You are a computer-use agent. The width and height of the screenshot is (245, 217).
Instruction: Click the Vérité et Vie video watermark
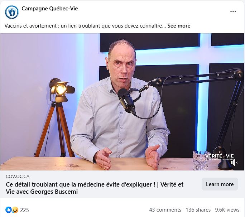point(220,157)
